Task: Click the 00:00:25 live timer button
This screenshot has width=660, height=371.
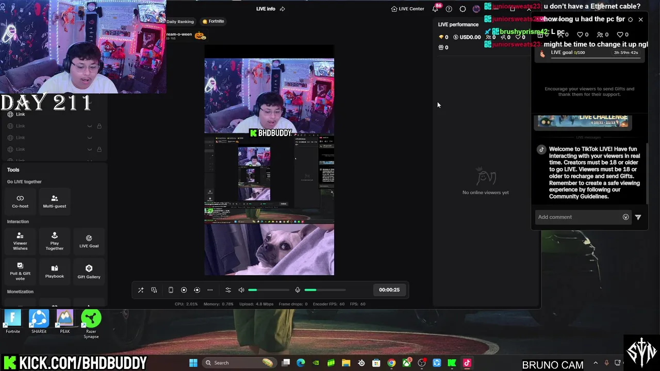Action: [x=389, y=290]
